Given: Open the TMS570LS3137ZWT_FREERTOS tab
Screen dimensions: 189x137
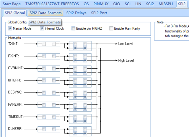Looking at the screenshot, I should click(52, 4).
